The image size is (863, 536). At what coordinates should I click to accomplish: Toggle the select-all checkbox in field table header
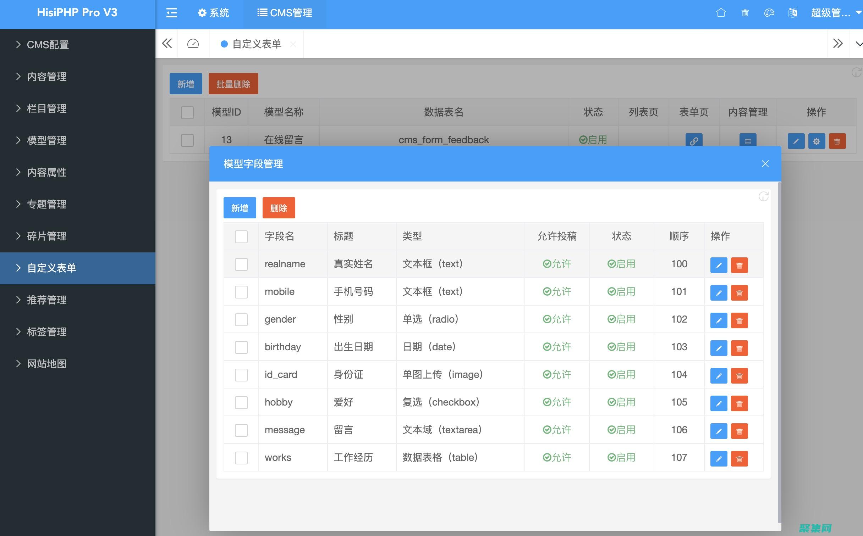click(x=241, y=237)
